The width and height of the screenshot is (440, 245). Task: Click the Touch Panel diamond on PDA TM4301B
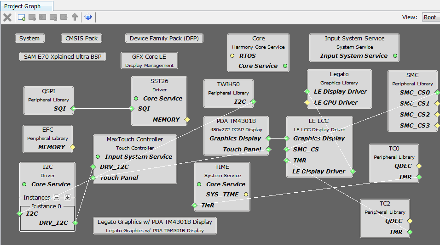268,150
